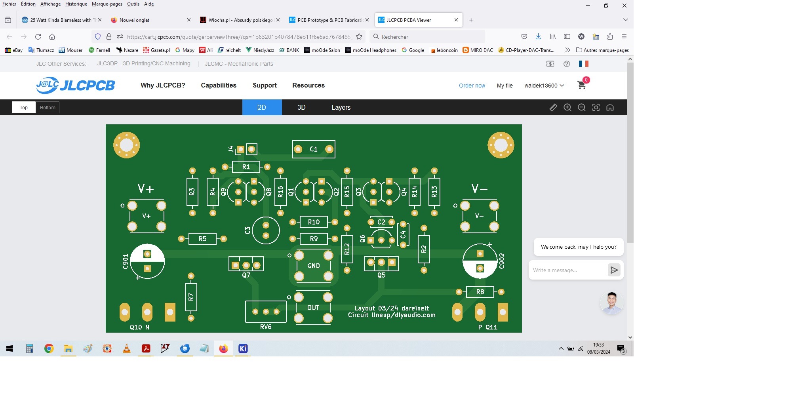Viewport: 792px width, 396px height.
Task: Send the chat message
Action: (x=614, y=270)
